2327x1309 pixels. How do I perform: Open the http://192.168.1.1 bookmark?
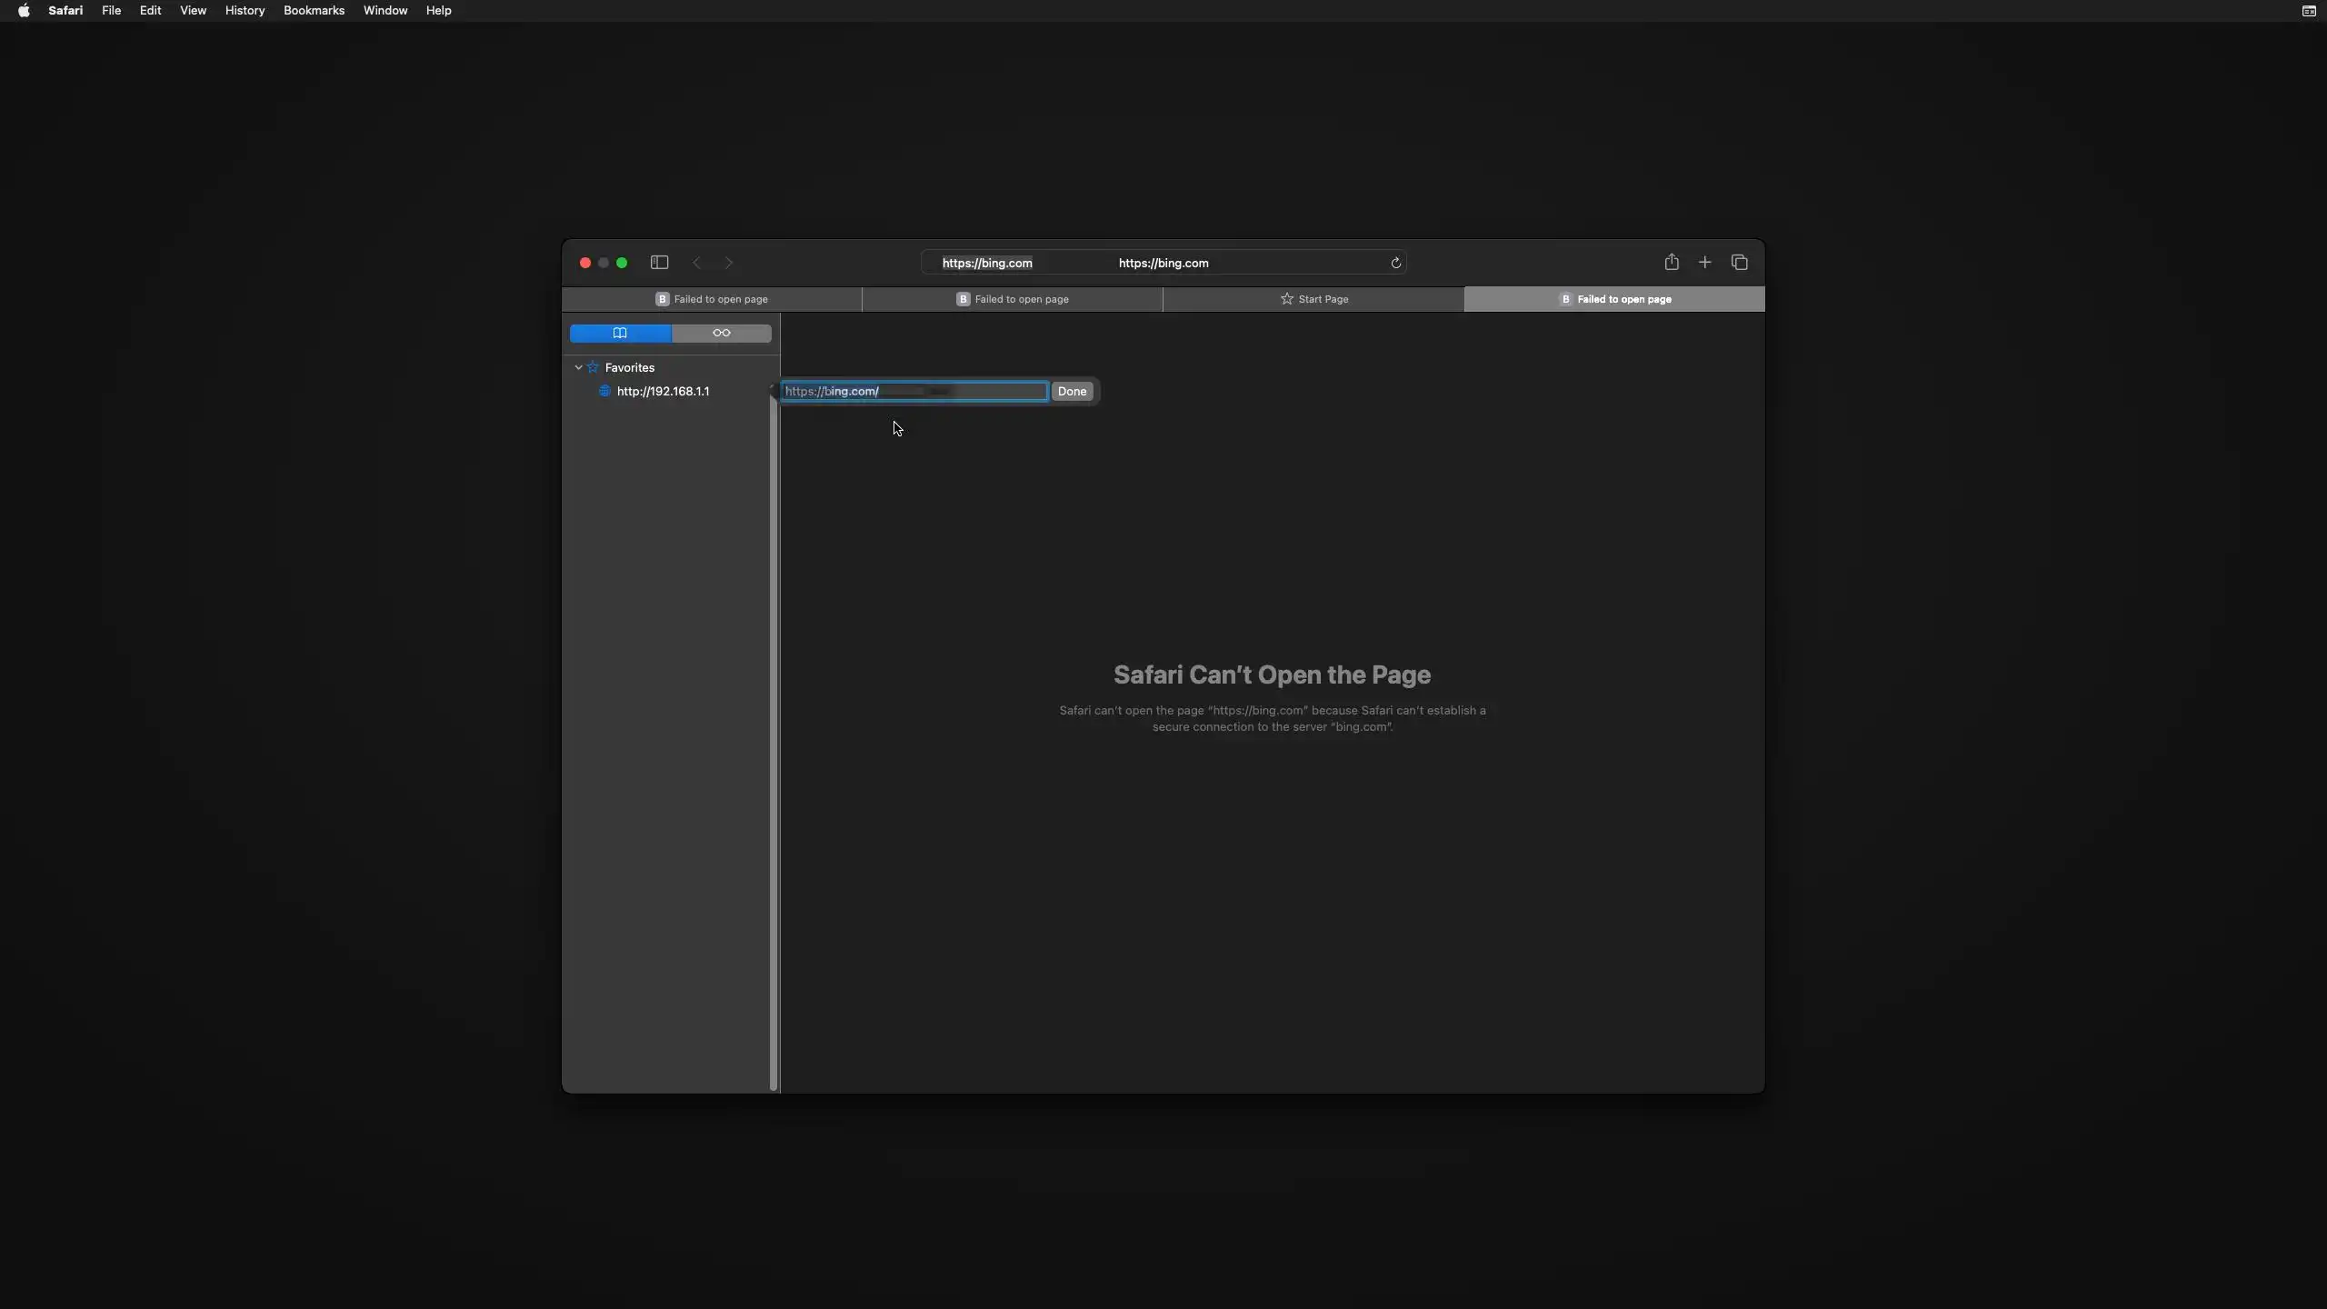[x=663, y=392]
